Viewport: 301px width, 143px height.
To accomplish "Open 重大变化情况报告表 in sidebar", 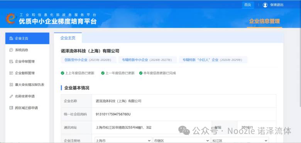I will (x=27, y=84).
